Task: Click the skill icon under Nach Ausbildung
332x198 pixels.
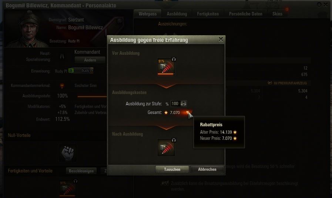Action: coord(166,147)
